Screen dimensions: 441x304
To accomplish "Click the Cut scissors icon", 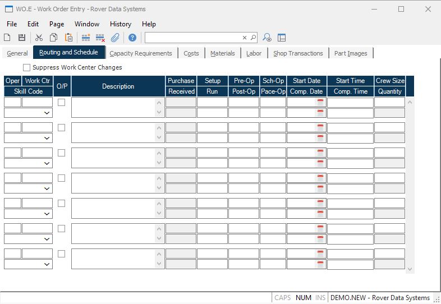I will point(39,38).
